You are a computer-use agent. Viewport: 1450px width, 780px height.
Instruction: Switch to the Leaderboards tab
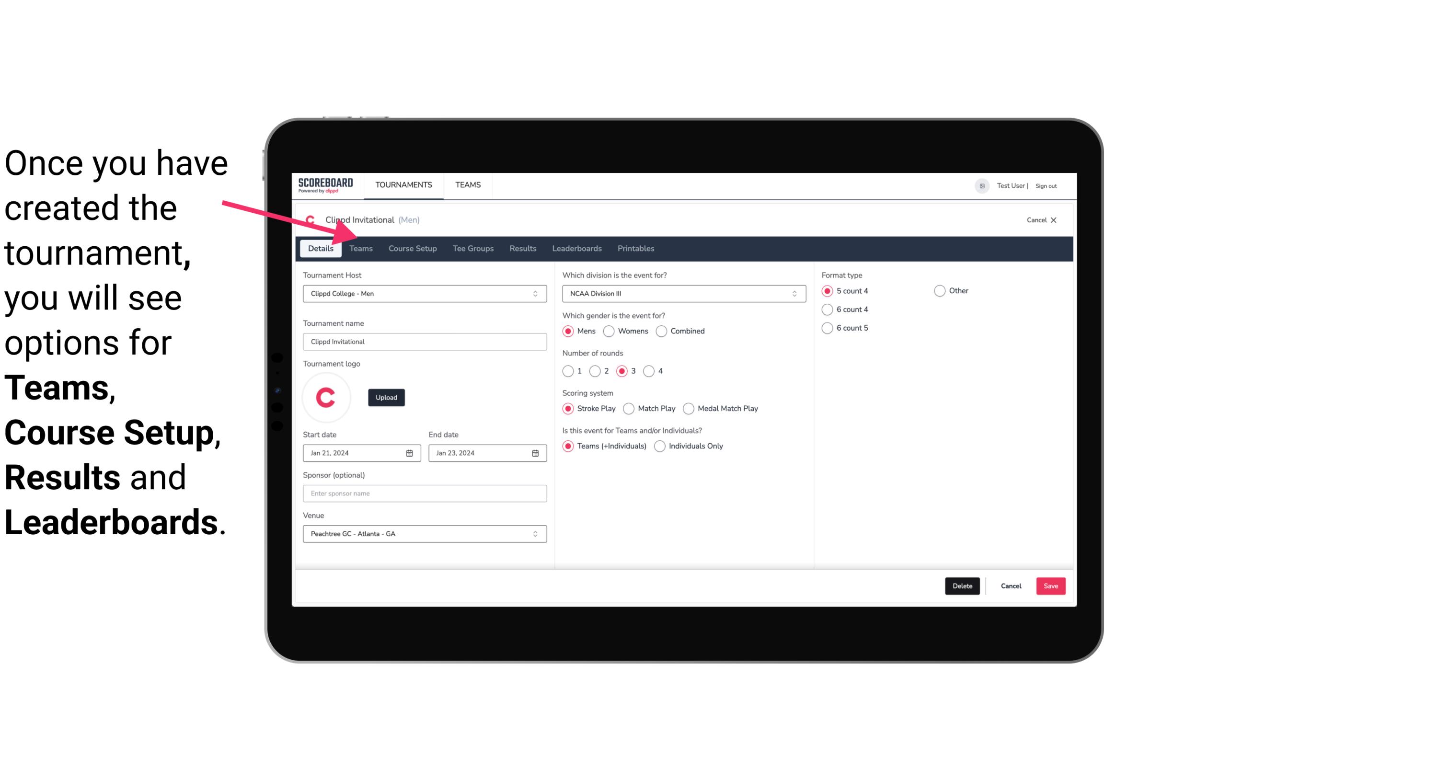576,248
